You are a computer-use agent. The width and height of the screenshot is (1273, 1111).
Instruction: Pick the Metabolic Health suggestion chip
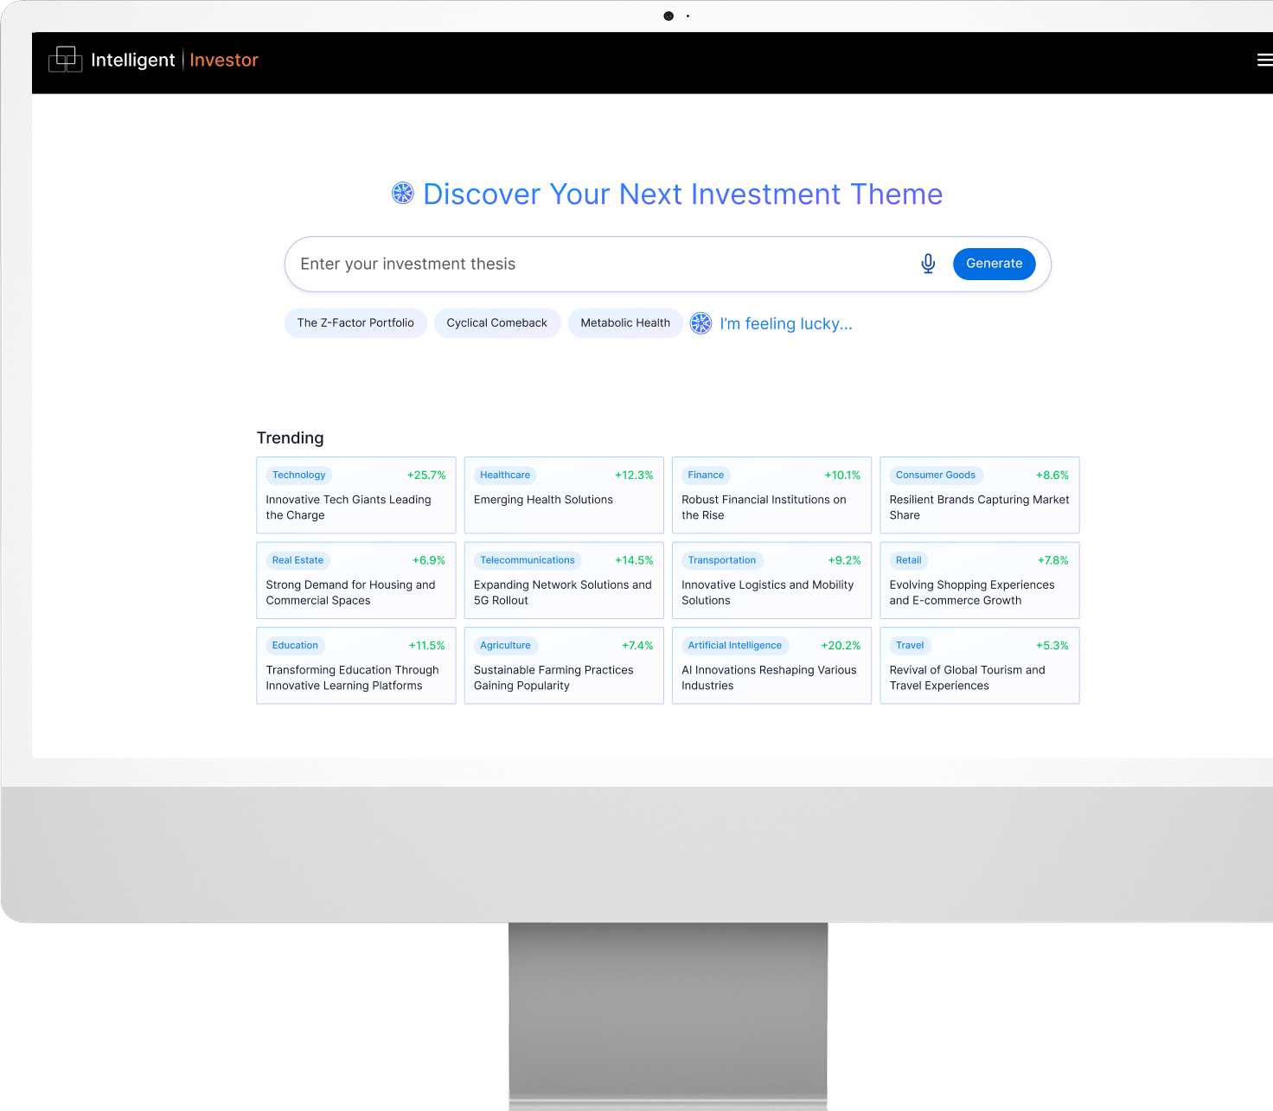click(624, 323)
